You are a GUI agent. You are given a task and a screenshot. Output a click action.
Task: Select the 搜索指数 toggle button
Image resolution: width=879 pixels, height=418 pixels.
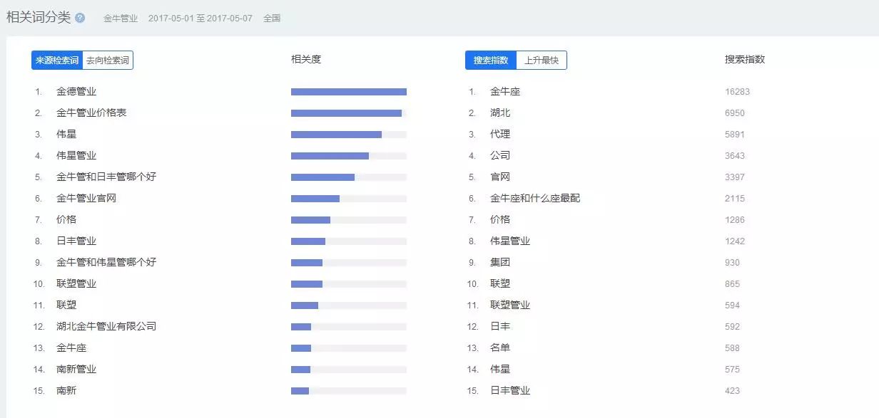point(491,61)
